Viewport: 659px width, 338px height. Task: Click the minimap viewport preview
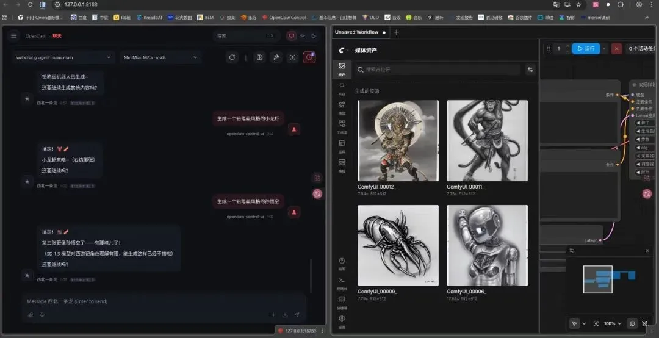(x=597, y=279)
